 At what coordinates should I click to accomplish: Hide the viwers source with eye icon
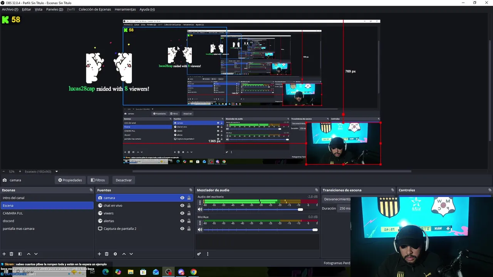182,213
